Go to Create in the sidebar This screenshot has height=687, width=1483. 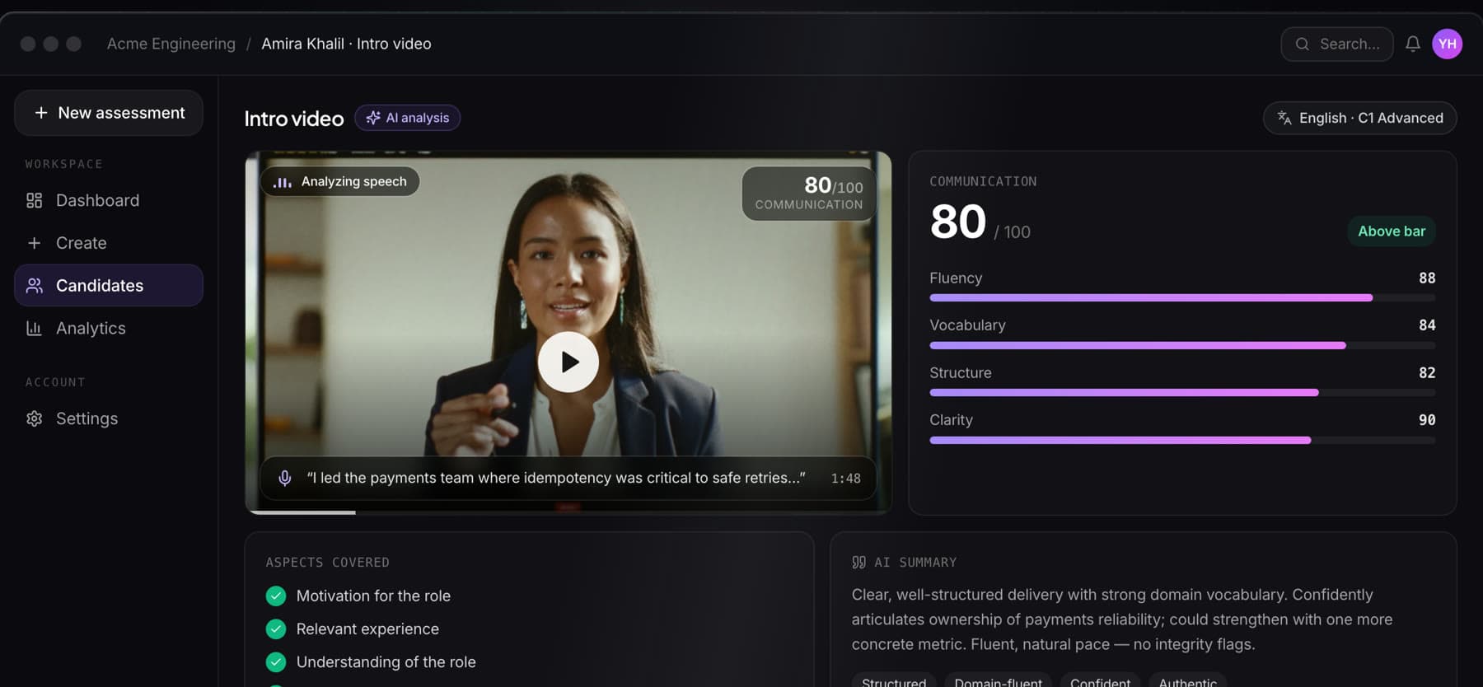pos(109,243)
